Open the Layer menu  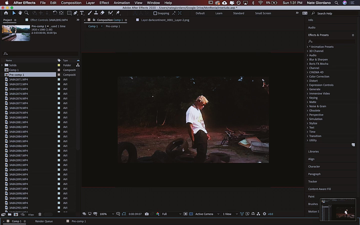[90, 3]
